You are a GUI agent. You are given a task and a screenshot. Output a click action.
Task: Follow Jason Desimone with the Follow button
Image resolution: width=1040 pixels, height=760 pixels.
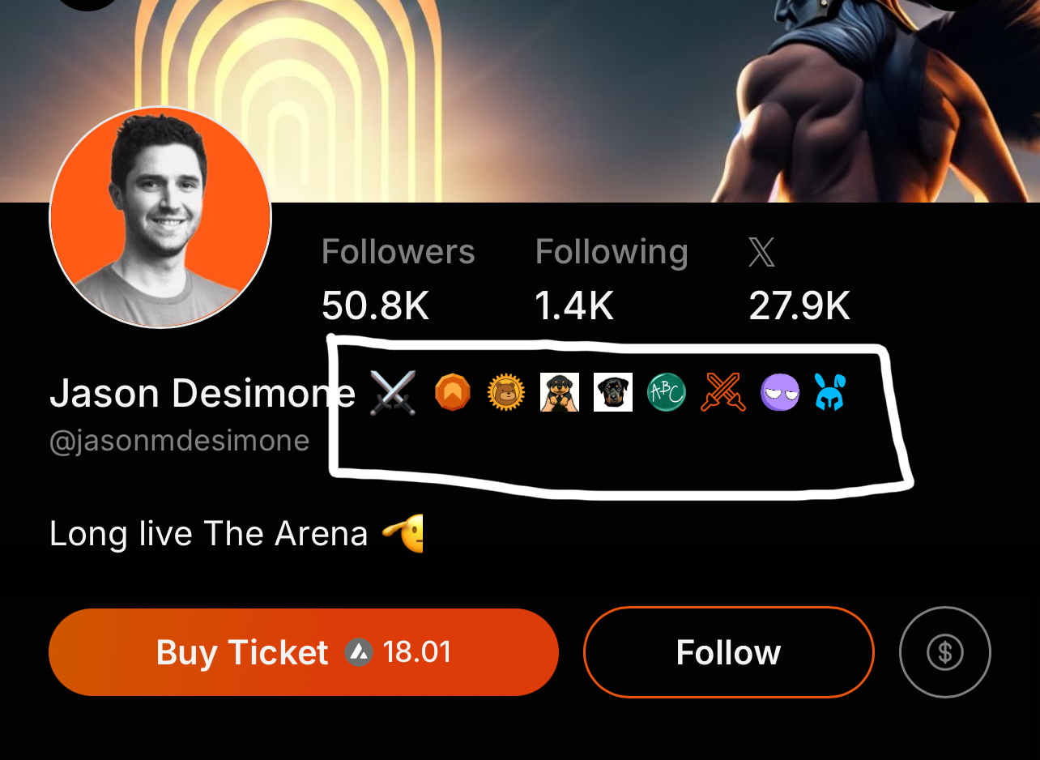tap(729, 652)
